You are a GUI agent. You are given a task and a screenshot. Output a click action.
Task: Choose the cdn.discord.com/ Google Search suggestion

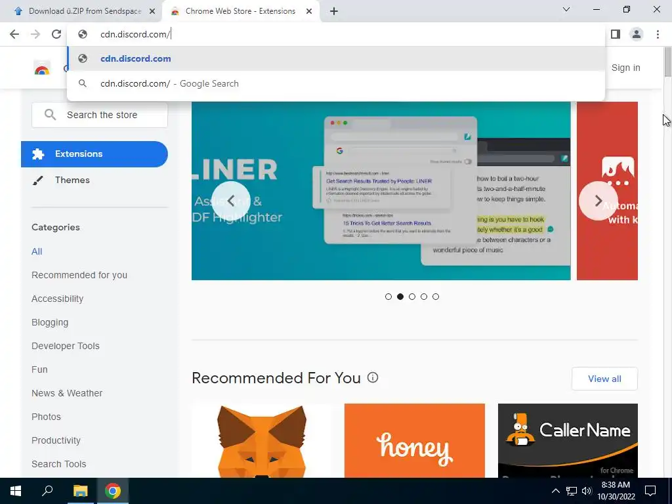pos(335,83)
